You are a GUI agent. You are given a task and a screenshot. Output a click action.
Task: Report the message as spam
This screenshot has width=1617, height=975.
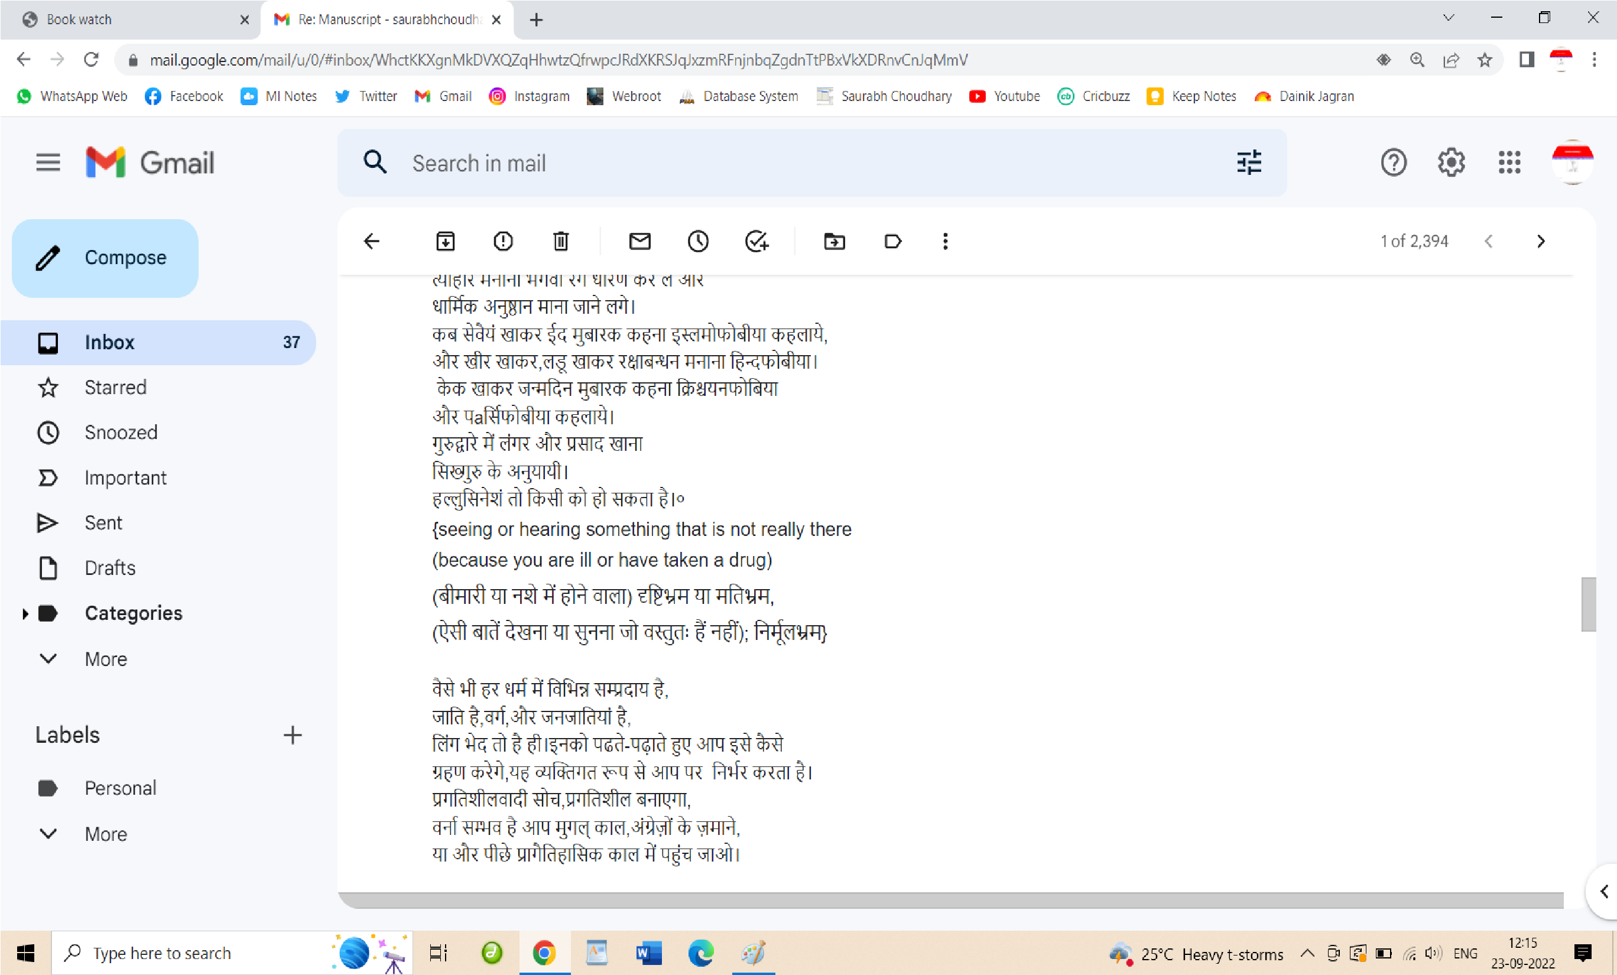coord(503,242)
